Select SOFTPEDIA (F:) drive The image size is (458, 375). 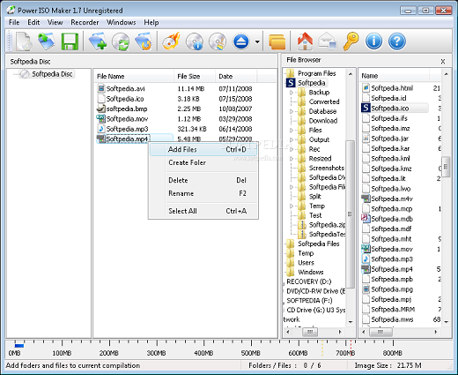coord(309,301)
